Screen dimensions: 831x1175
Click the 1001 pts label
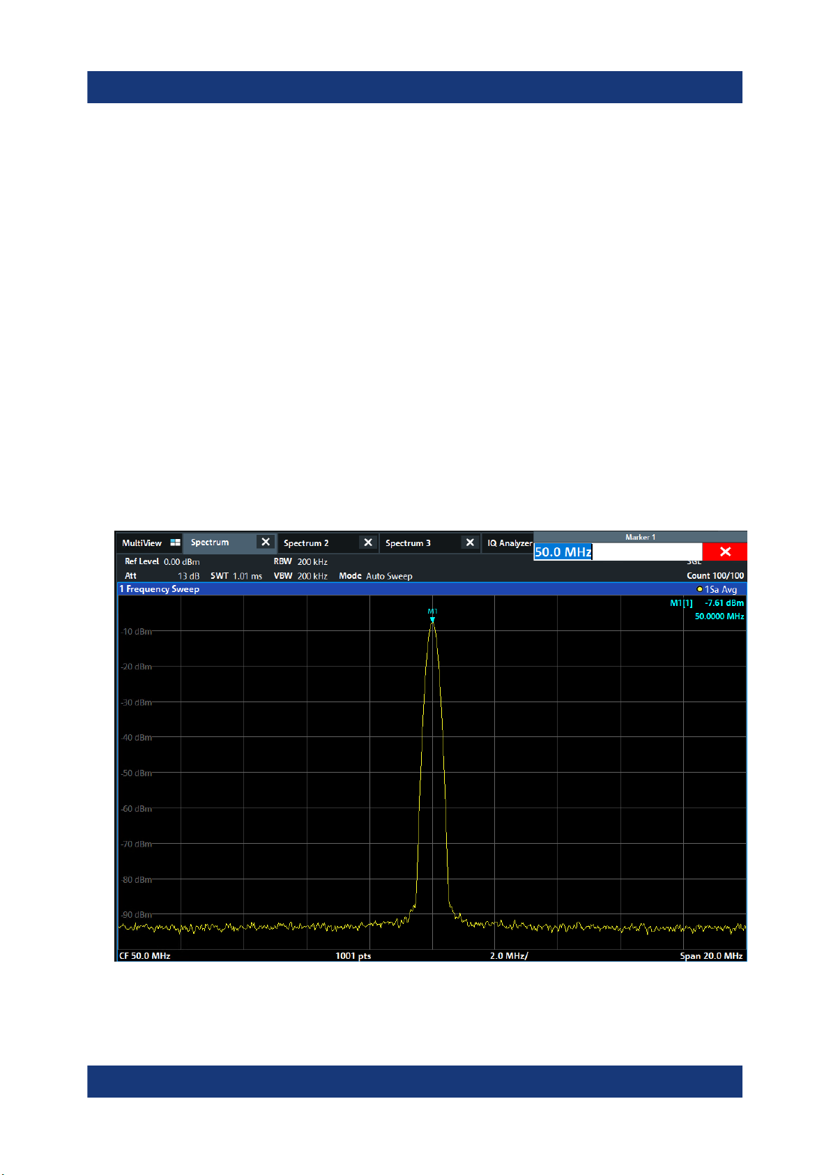353,955
